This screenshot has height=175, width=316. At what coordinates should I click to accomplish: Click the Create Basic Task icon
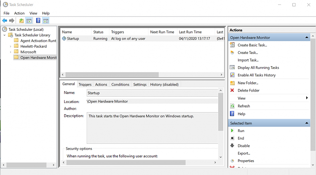232,45
